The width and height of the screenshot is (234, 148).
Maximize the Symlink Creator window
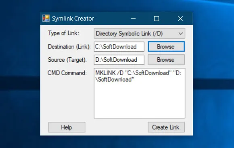157,19
